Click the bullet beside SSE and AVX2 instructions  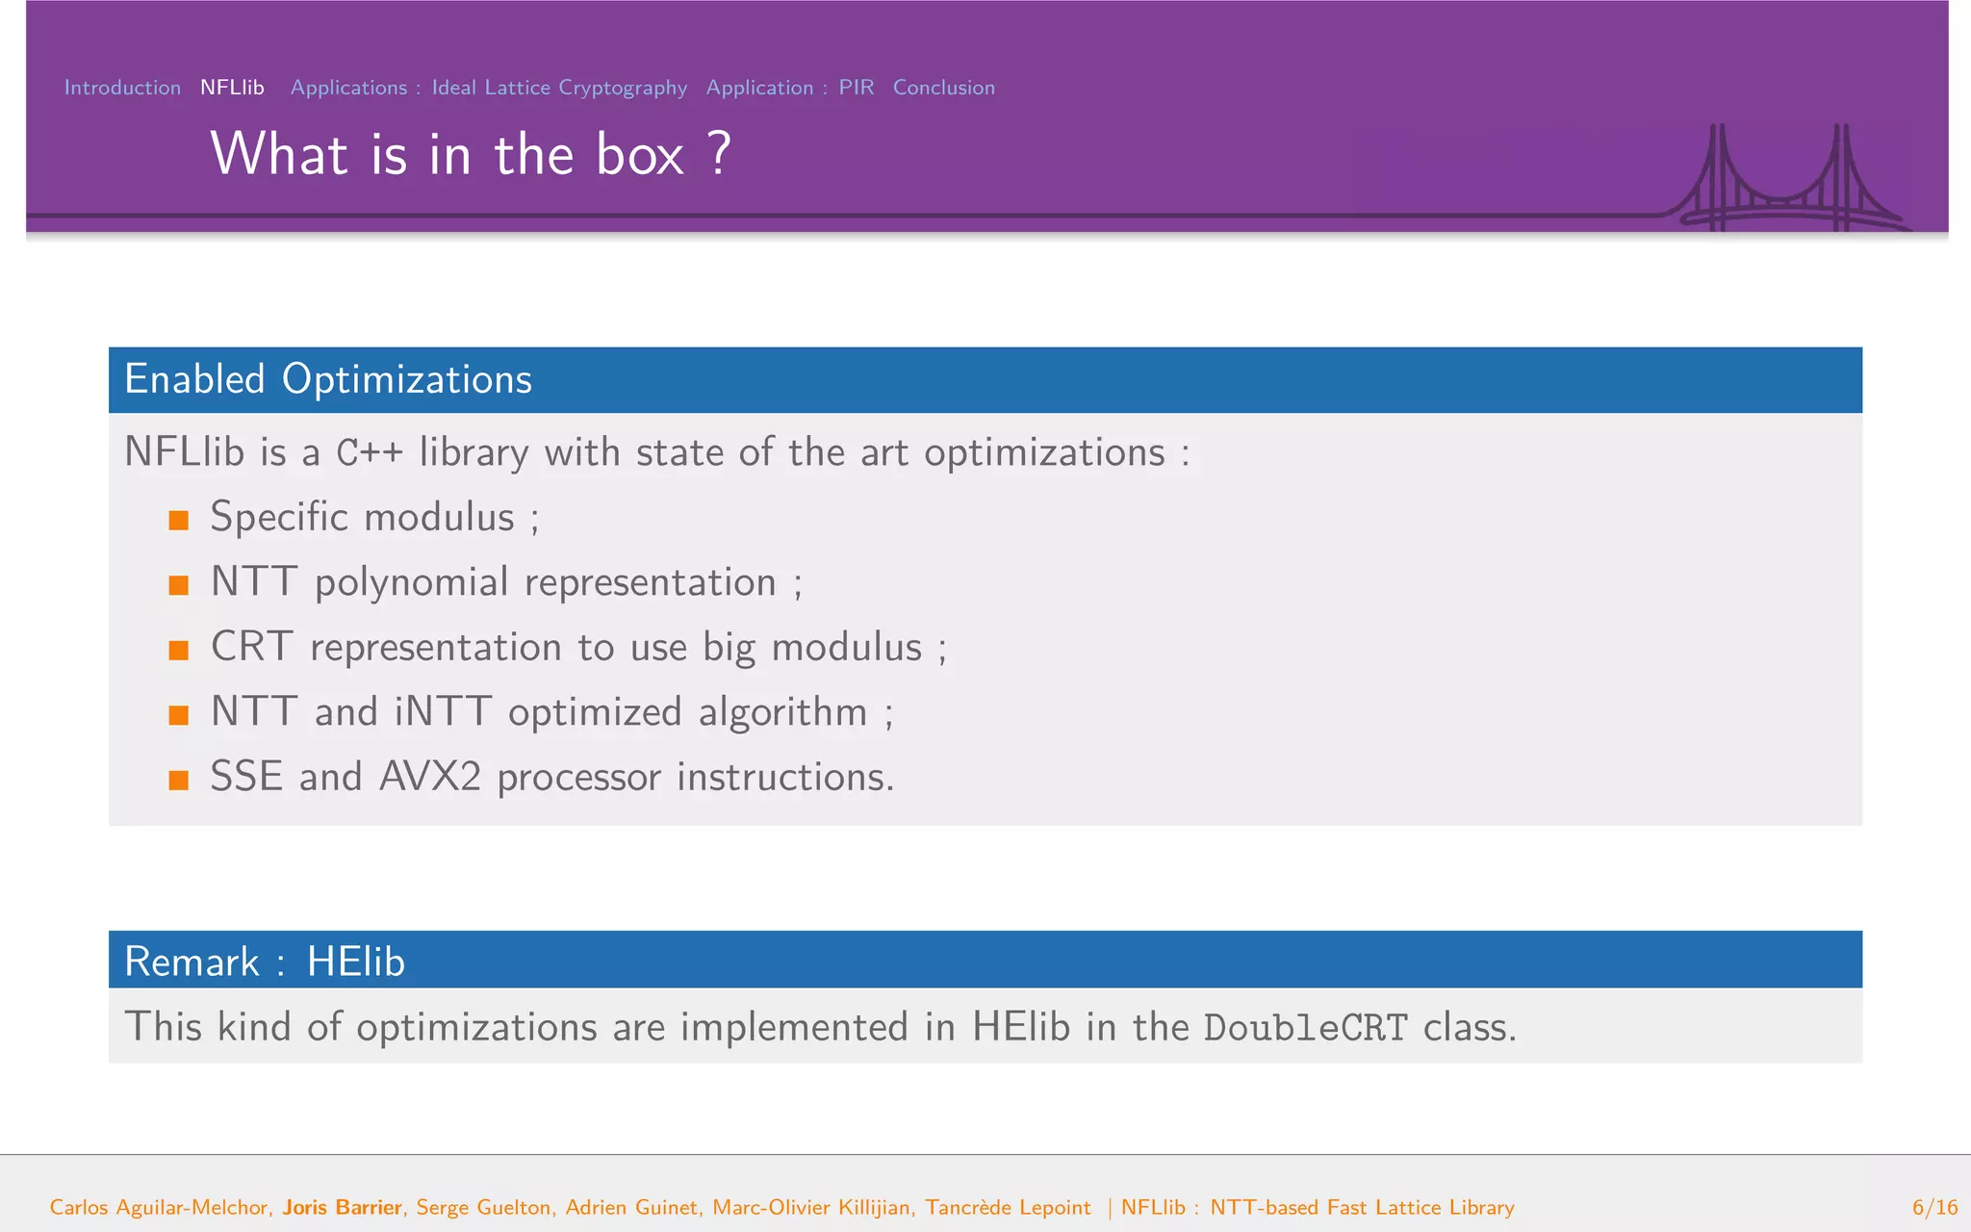[x=179, y=779]
